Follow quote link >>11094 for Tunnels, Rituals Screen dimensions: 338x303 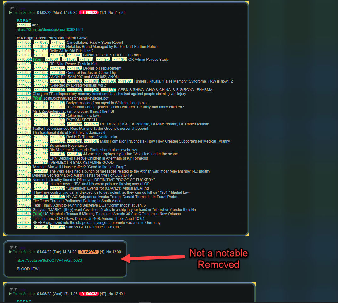click(x=125, y=81)
